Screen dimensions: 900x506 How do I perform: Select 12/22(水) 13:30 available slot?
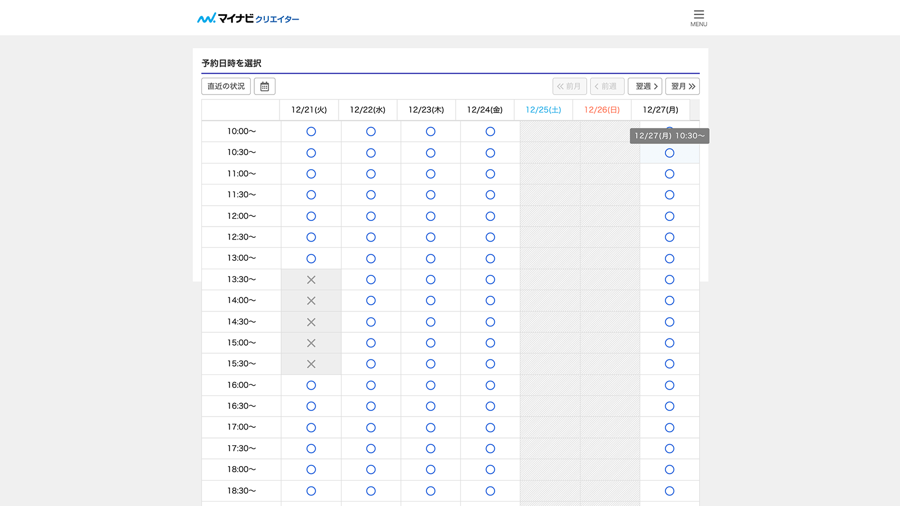click(x=371, y=279)
